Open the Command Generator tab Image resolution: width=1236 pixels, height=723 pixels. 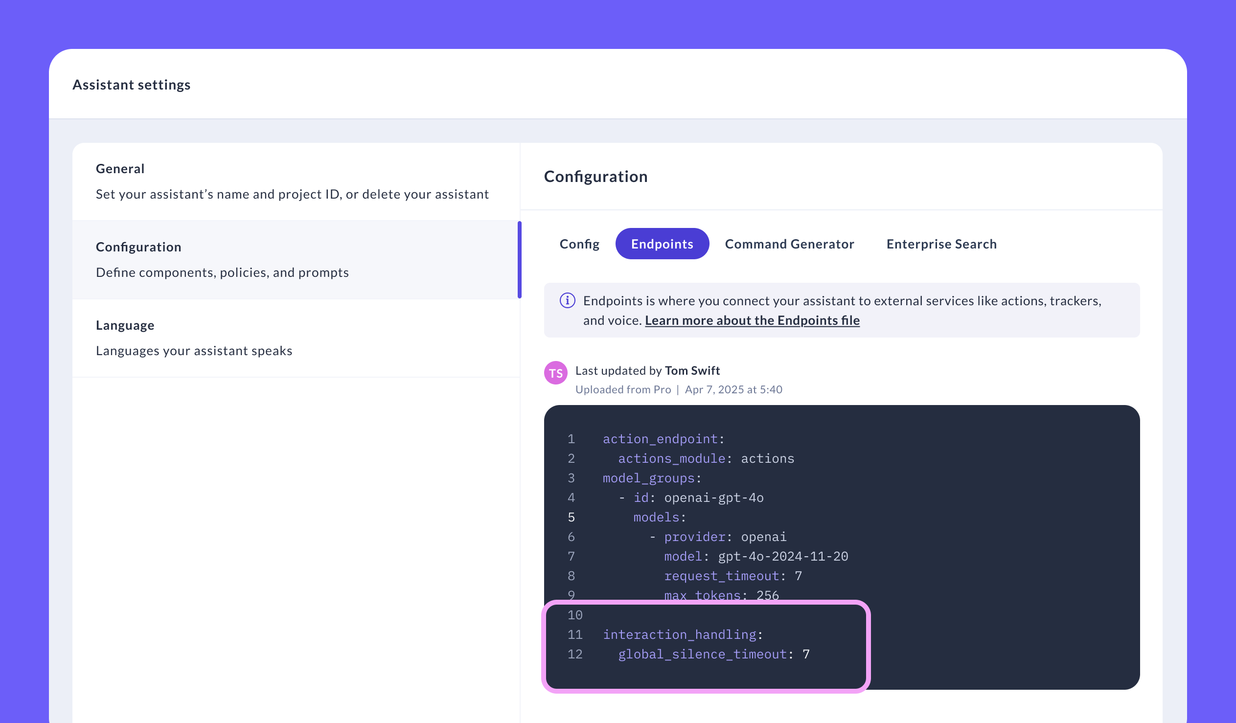[x=789, y=244]
